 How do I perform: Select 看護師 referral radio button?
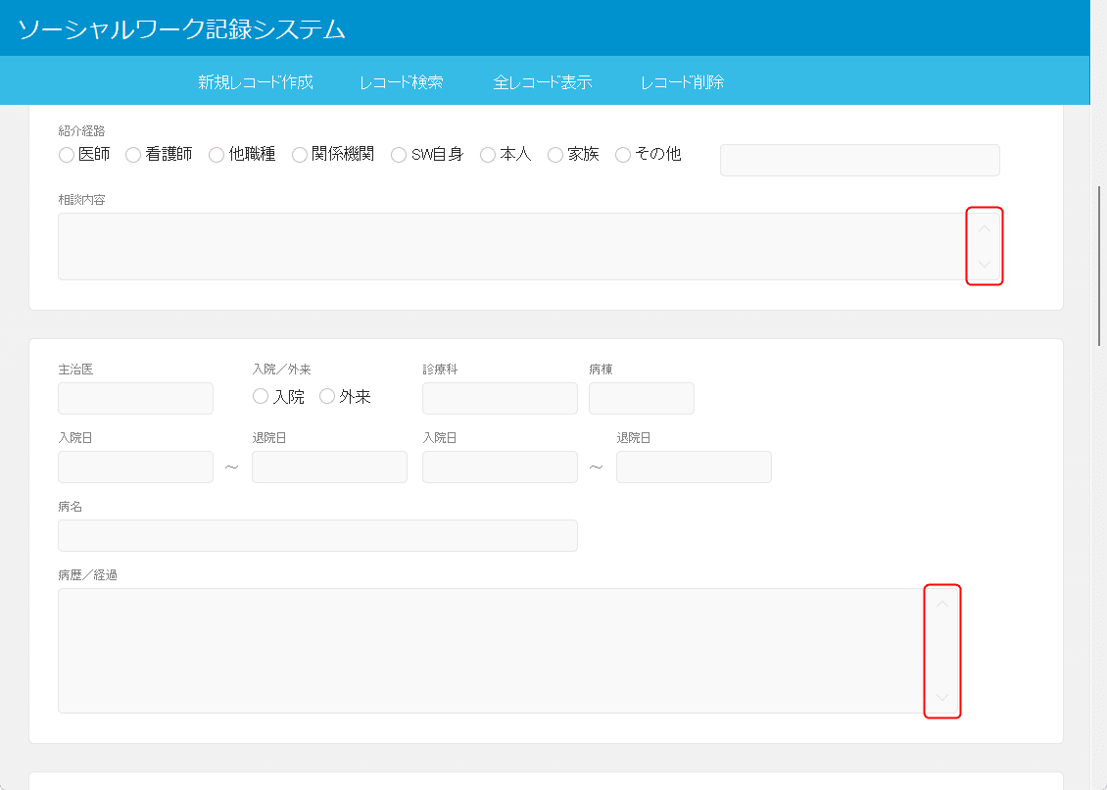click(132, 155)
